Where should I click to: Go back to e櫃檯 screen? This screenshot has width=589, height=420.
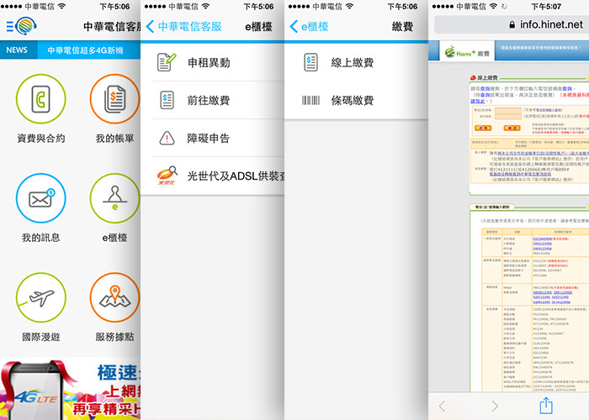click(x=309, y=26)
